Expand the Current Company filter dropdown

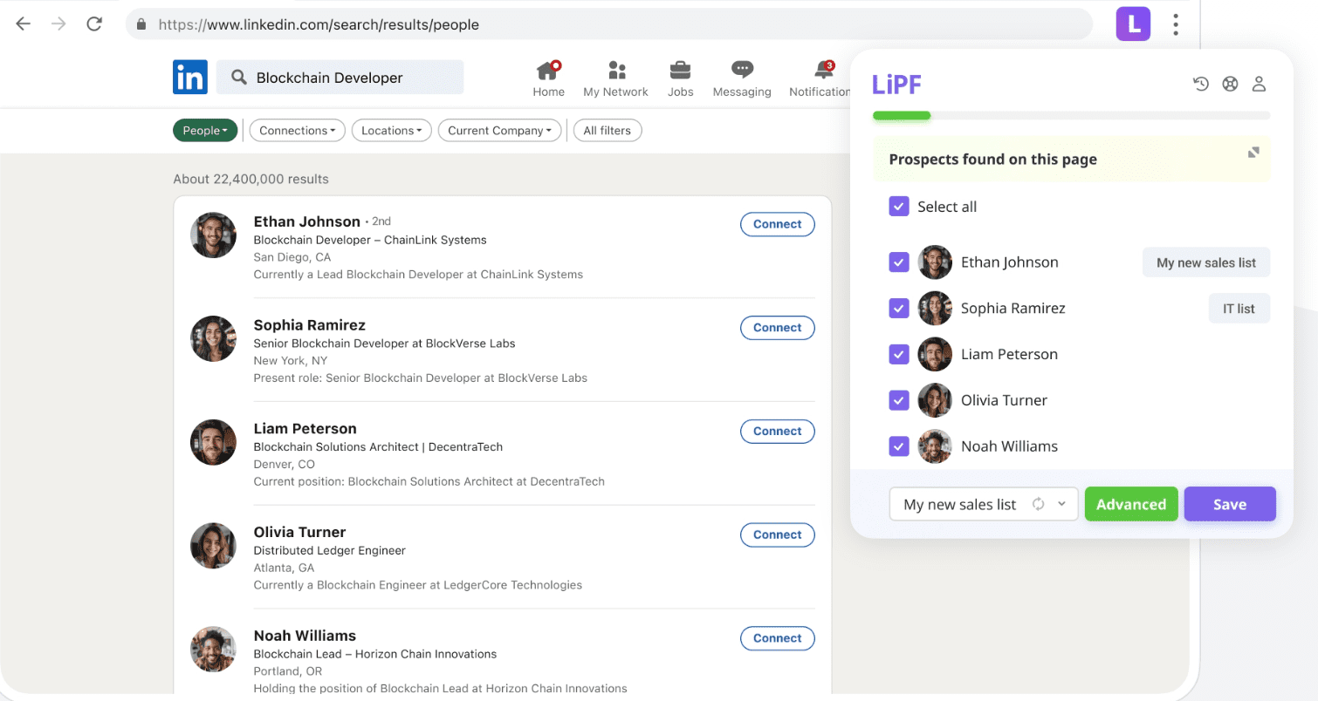(x=499, y=131)
